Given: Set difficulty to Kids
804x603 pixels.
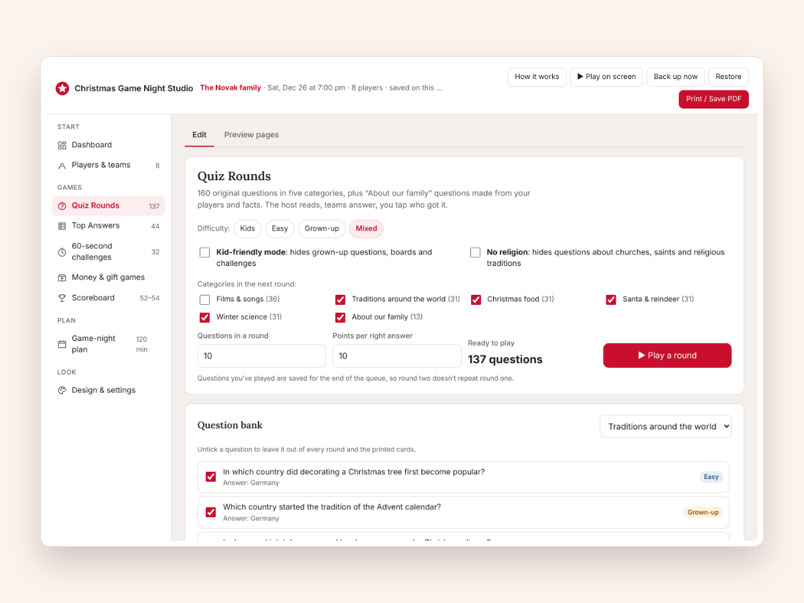Looking at the screenshot, I should pyautogui.click(x=247, y=228).
